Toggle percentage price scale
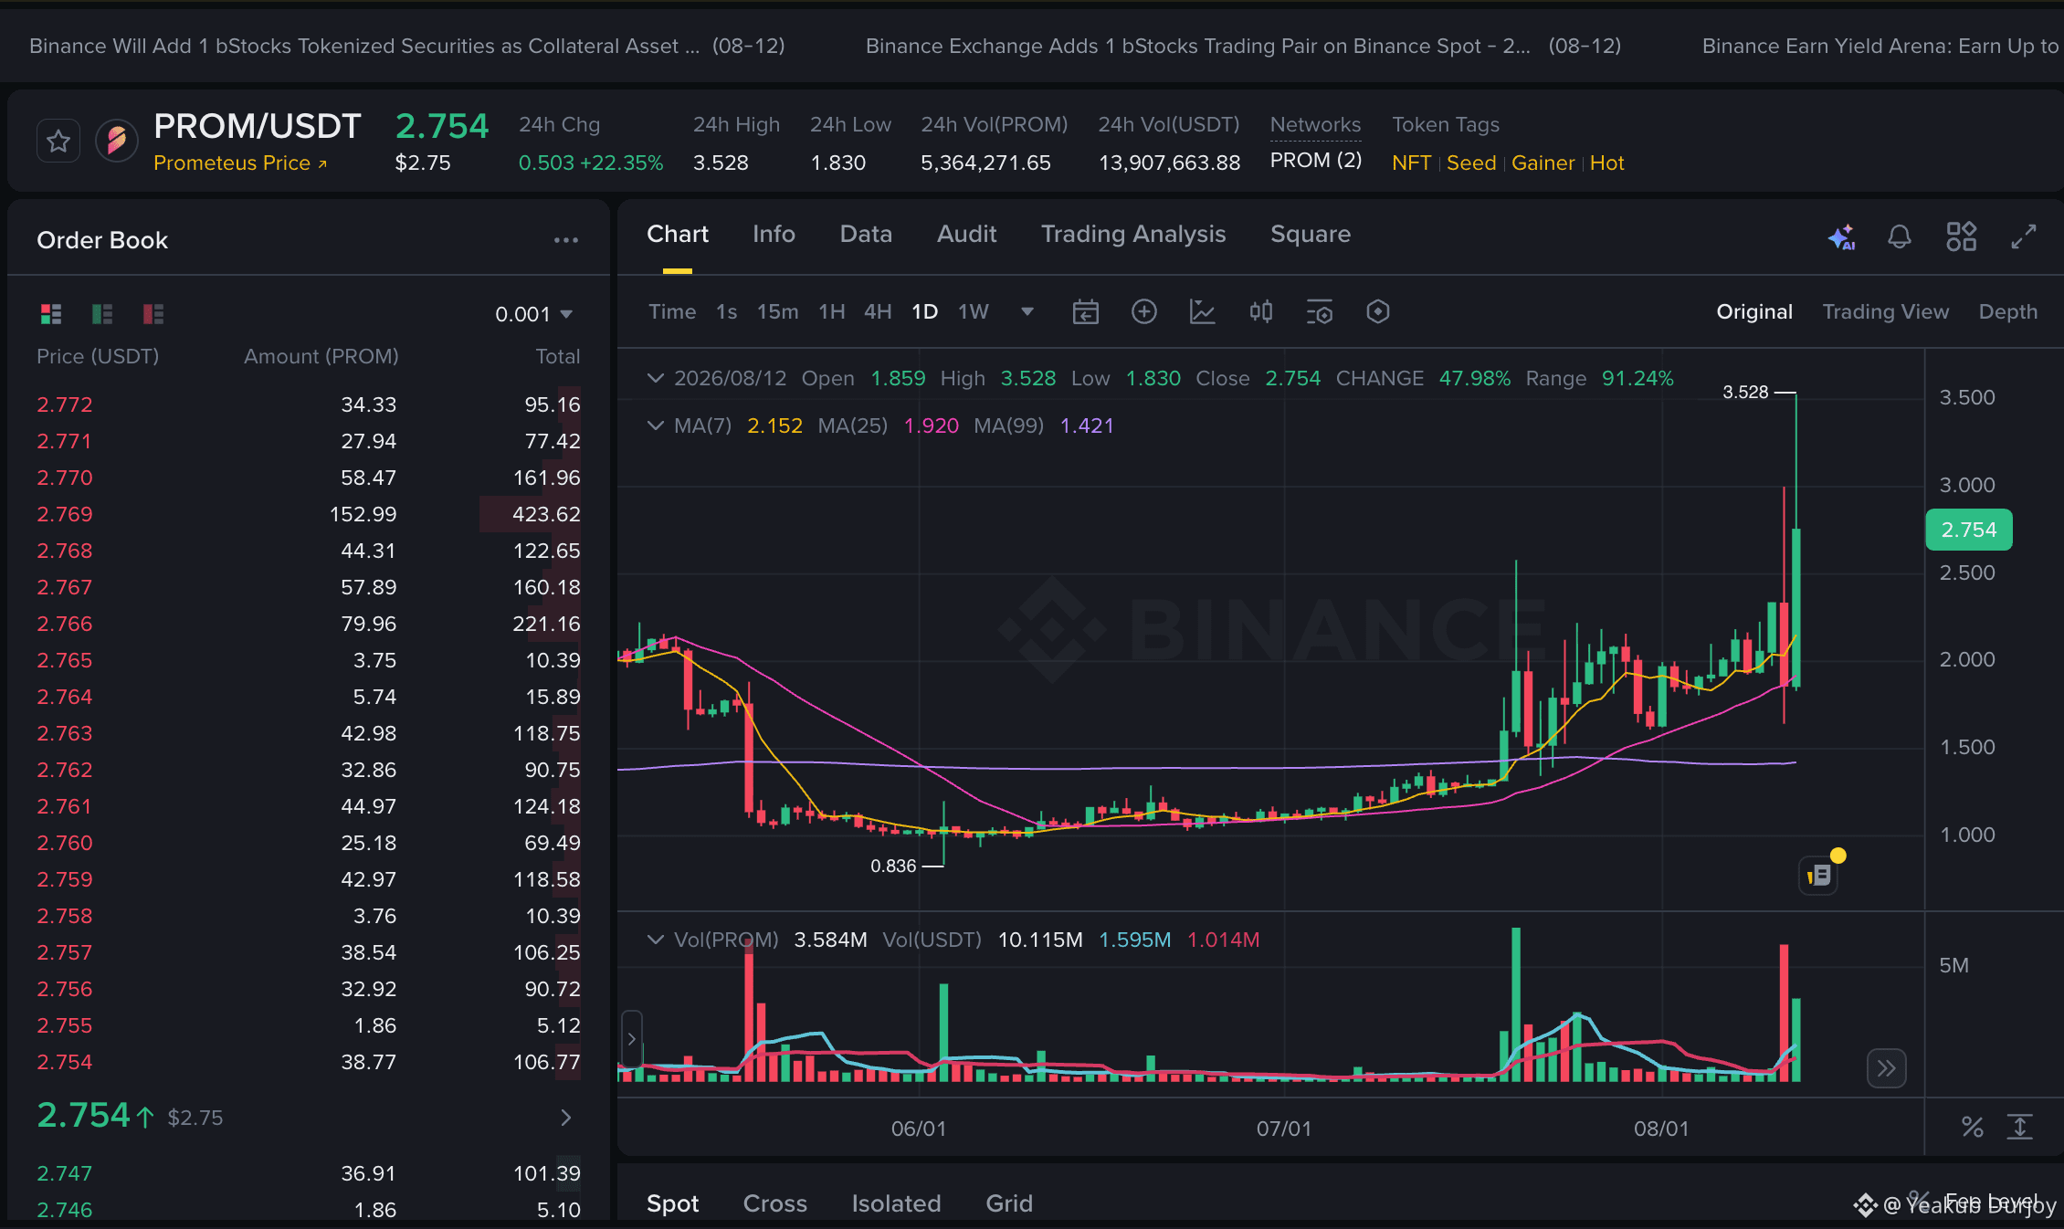 [1973, 1128]
